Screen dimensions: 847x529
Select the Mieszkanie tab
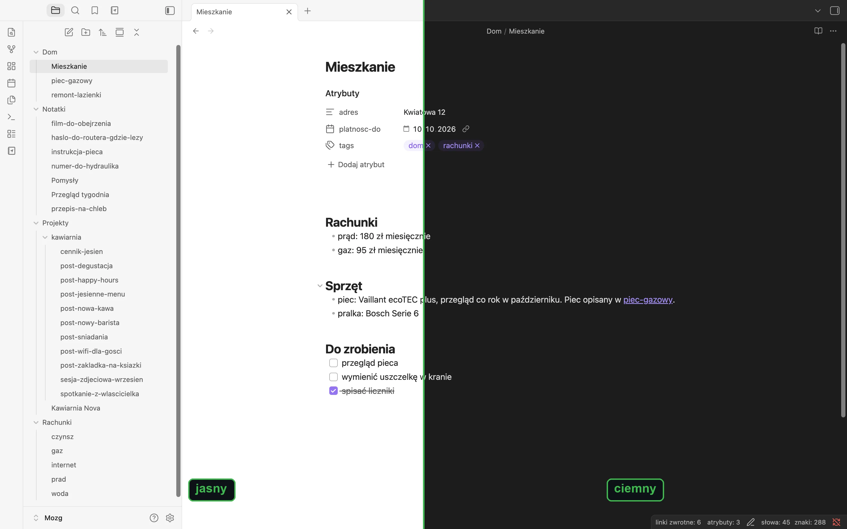[x=244, y=12]
